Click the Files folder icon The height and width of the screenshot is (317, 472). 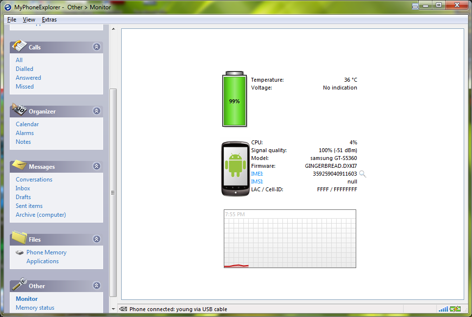click(x=19, y=237)
